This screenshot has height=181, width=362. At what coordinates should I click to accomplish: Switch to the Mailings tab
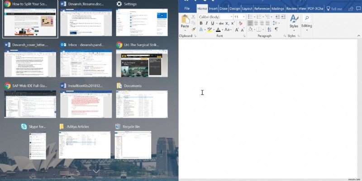click(x=278, y=9)
